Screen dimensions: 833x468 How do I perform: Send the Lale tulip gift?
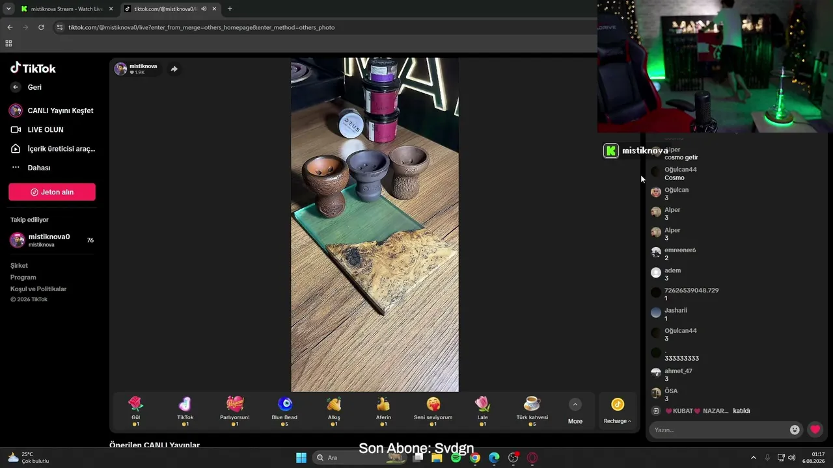[x=482, y=411]
